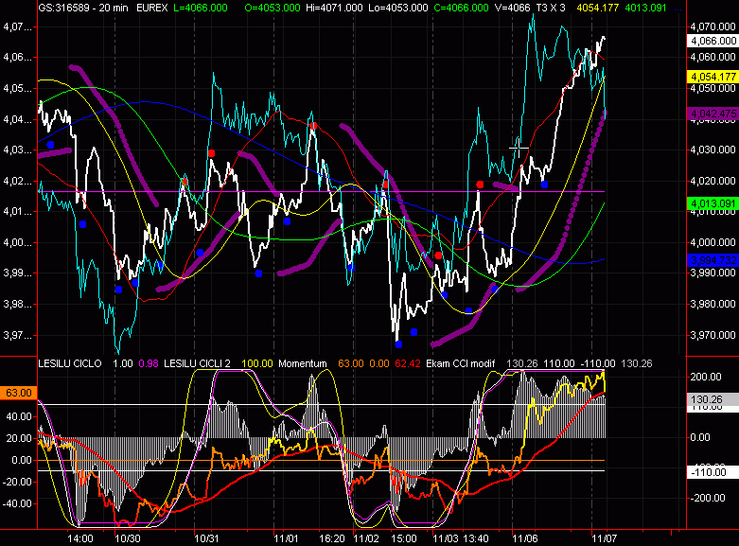Click 3,970.000 on right price axis

tap(713, 335)
